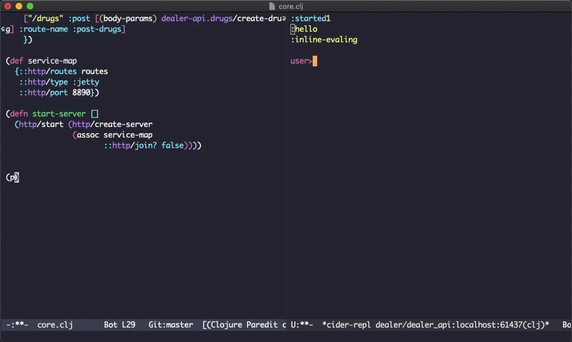The image size is (572, 342).
Task: Click the empty argument vector in start-server
Action: click(94, 114)
